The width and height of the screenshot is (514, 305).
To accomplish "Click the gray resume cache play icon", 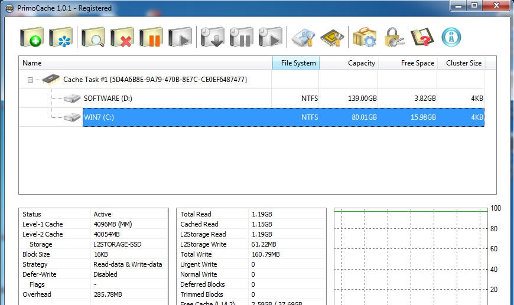I will coord(180,37).
